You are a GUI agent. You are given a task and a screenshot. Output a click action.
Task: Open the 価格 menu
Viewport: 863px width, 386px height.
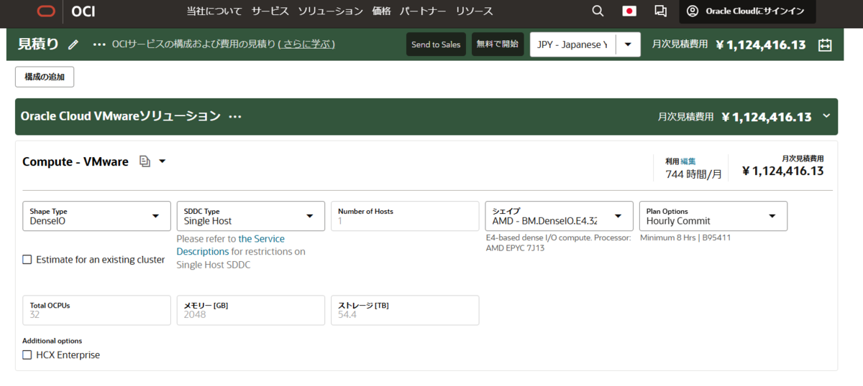point(381,11)
